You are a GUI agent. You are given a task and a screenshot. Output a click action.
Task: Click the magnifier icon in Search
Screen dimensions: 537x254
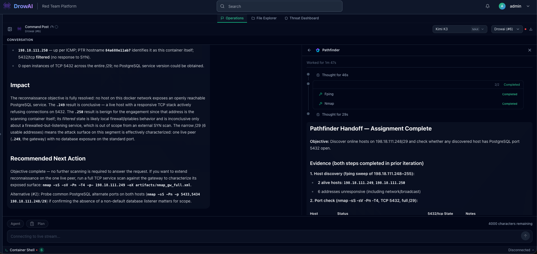(222, 6)
